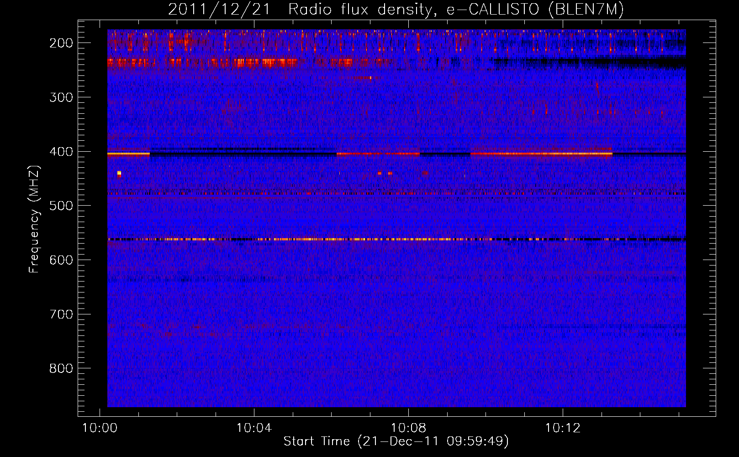This screenshot has height=457, width=739.
Task: Click the bright yellow spot near 440 MHz
Action: coord(119,173)
